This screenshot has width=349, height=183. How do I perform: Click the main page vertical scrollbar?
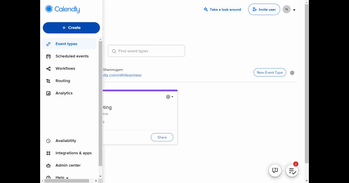click(x=307, y=84)
